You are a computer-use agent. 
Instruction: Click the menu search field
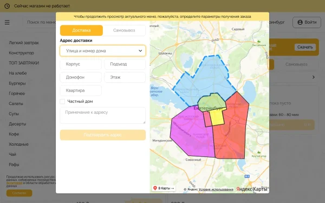click(x=40, y=22)
